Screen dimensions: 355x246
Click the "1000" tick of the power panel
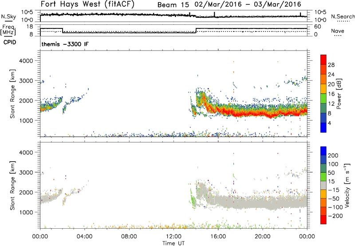(26, 120)
